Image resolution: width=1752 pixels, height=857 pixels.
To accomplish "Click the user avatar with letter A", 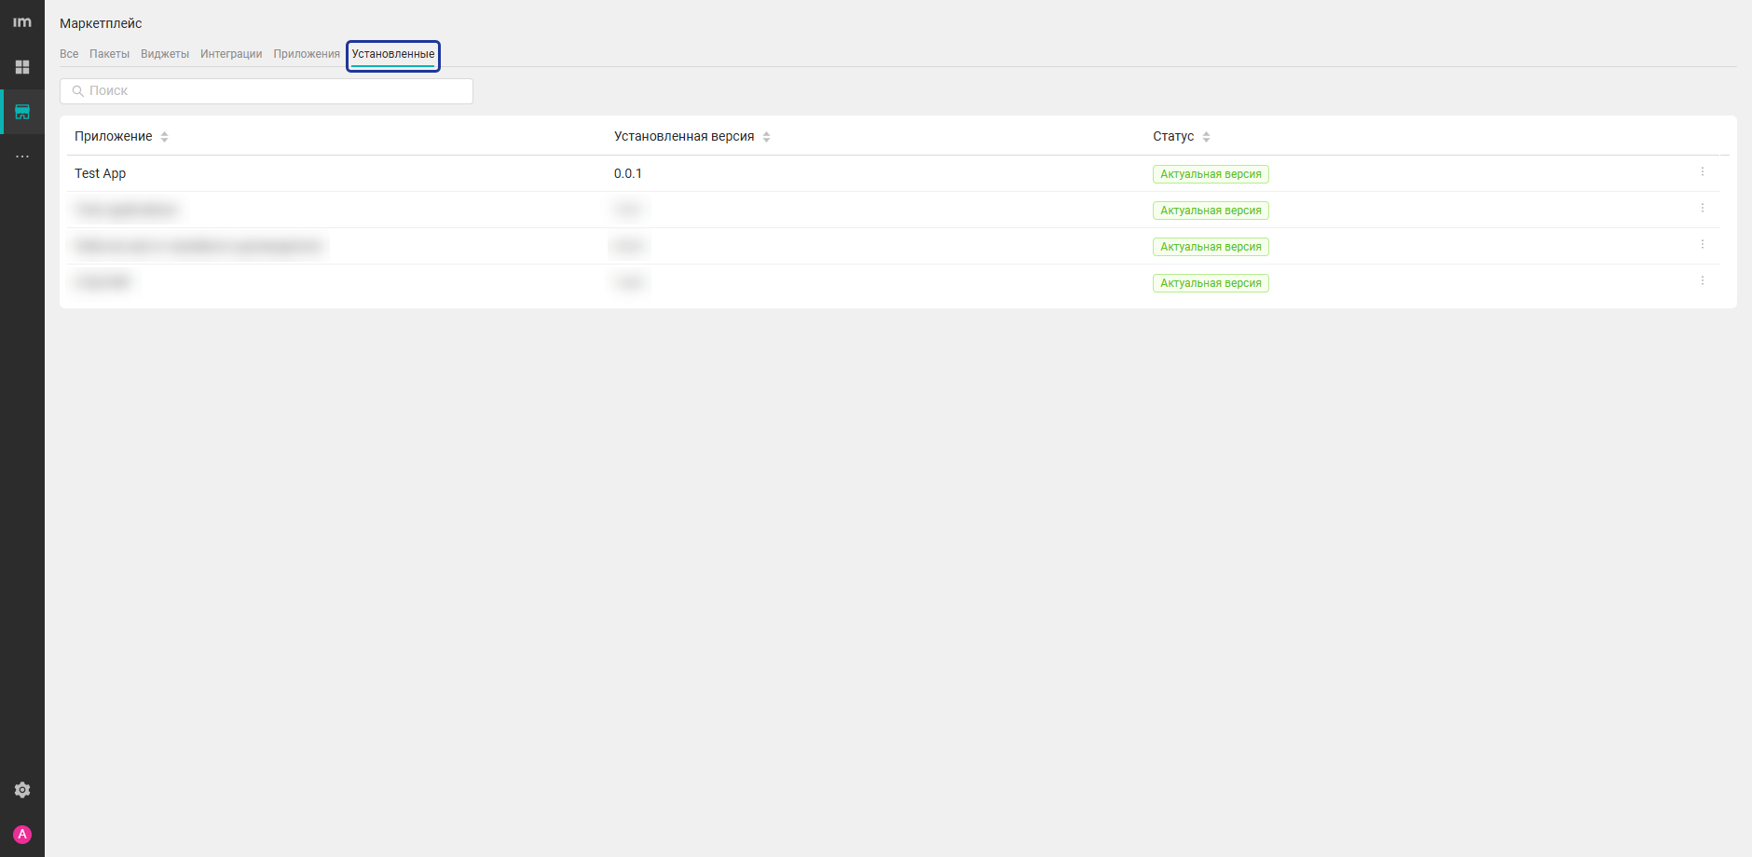I will [22, 835].
